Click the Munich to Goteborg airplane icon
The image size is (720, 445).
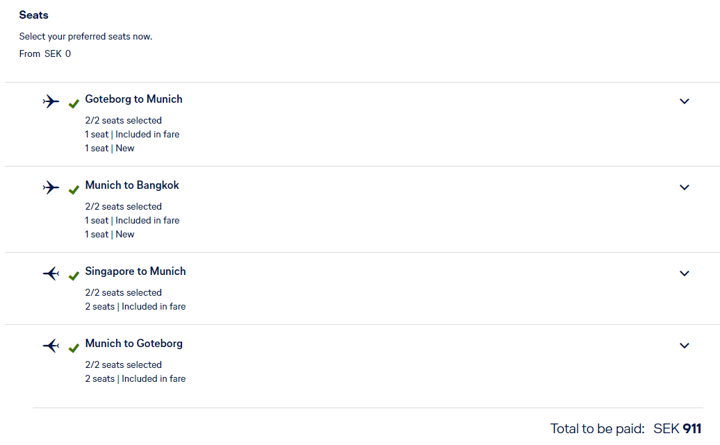tap(51, 346)
